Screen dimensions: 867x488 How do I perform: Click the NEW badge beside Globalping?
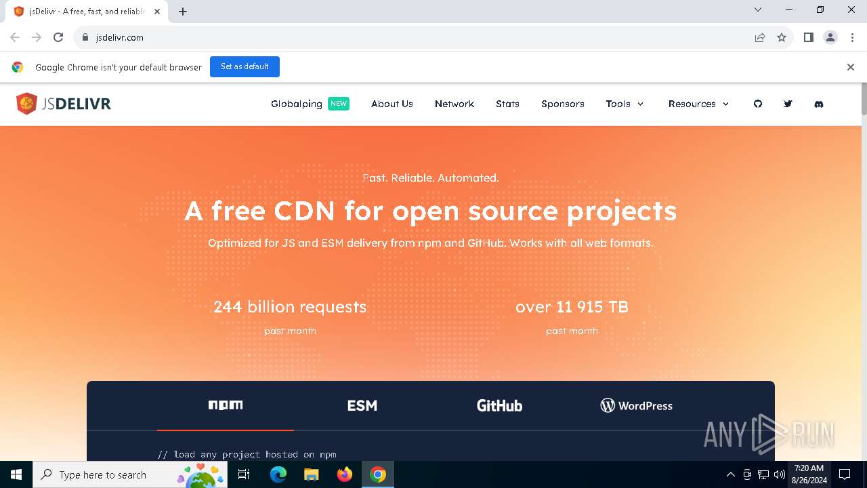[339, 104]
